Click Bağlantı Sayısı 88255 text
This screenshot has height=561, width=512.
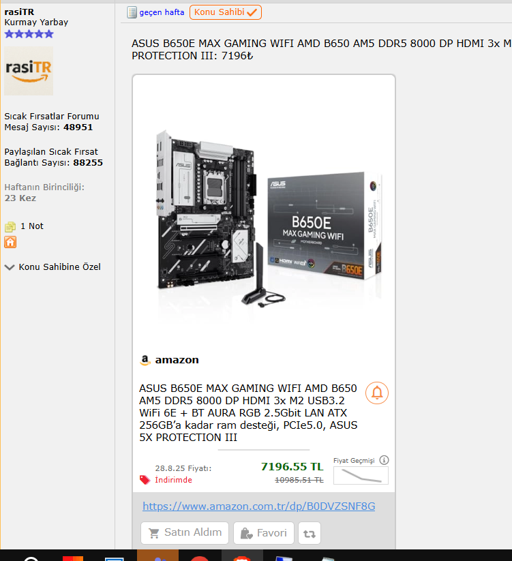coord(54,163)
